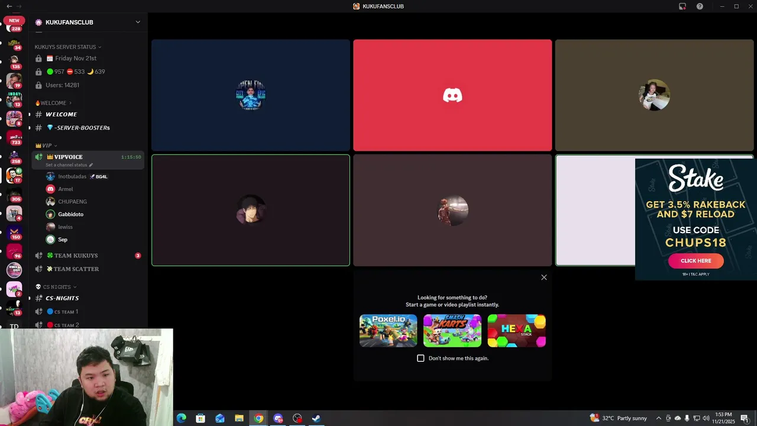The width and height of the screenshot is (757, 426).
Task: Click "Set a channel status" link
Action: tap(66, 165)
